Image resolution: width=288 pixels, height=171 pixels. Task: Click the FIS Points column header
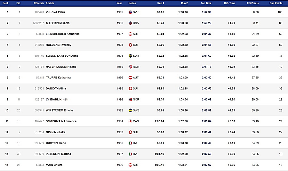tap(253, 3)
